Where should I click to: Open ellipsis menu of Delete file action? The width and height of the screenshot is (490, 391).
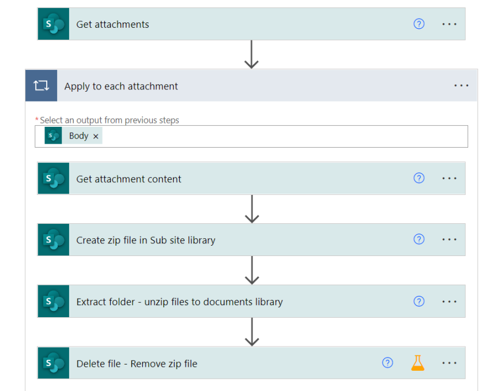click(449, 363)
